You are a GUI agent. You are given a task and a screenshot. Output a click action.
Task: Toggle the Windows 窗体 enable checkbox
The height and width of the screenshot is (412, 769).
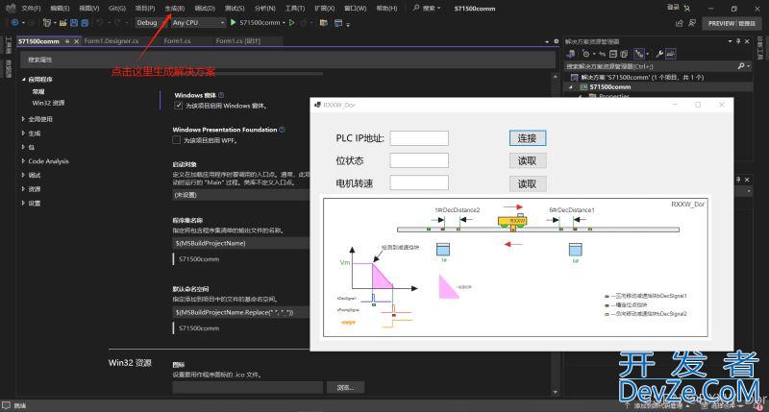coord(179,106)
